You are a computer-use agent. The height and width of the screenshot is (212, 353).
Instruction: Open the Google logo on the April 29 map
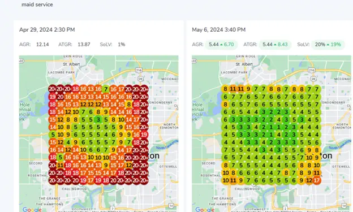32,210
